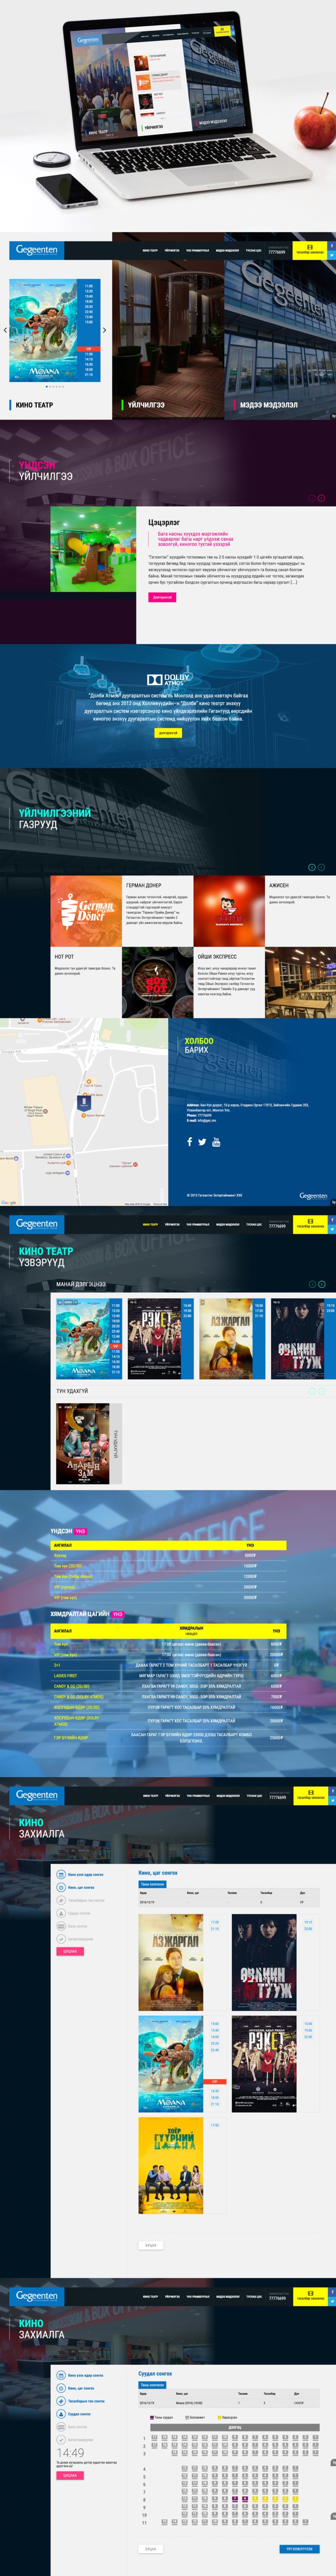Open the Ажисен restaurant logo tile
This screenshot has height=2576, width=336.
(x=229, y=911)
